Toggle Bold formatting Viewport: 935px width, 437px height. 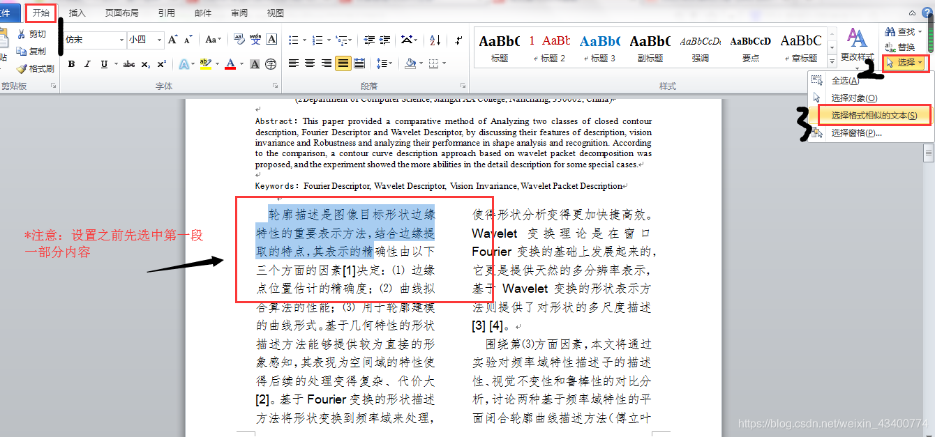[71, 64]
